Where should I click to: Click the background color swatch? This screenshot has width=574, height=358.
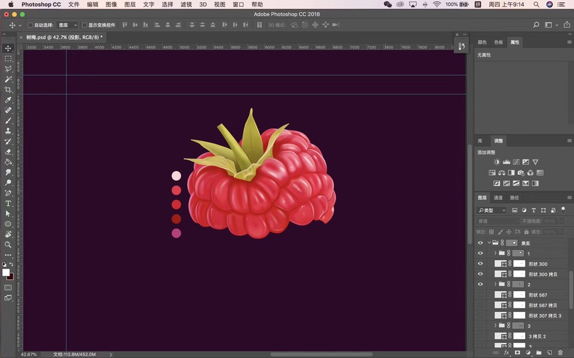click(x=11, y=277)
